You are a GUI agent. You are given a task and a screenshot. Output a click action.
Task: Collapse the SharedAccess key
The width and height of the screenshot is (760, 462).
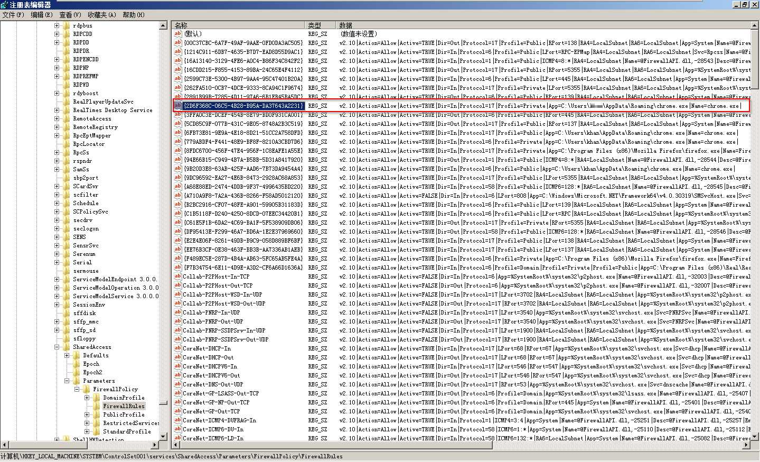(57, 347)
